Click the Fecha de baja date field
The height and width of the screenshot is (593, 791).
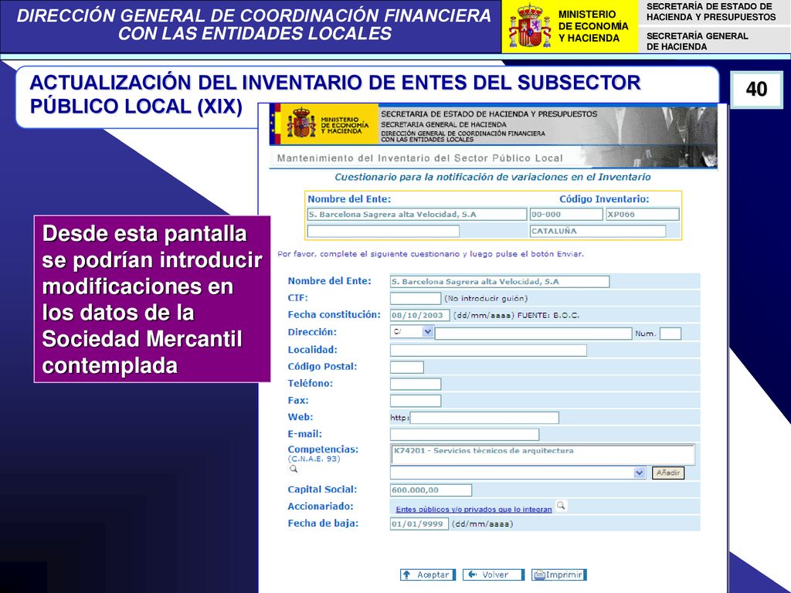419,524
